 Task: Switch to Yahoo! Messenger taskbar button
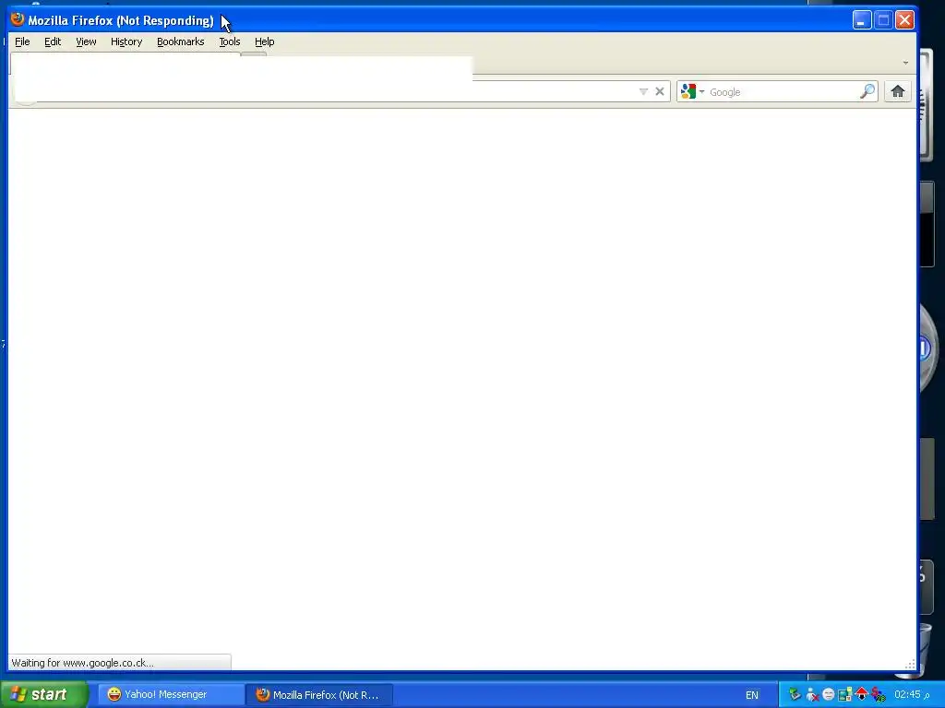pos(171,694)
